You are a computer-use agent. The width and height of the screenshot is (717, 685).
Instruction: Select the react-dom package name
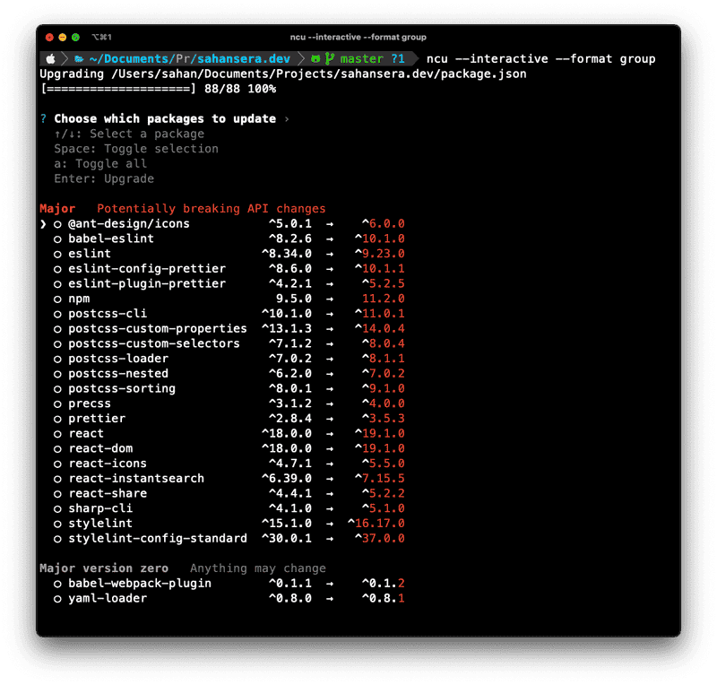tap(100, 449)
